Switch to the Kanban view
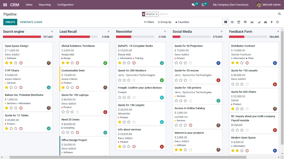This screenshot has height=159, width=284. [225, 22]
